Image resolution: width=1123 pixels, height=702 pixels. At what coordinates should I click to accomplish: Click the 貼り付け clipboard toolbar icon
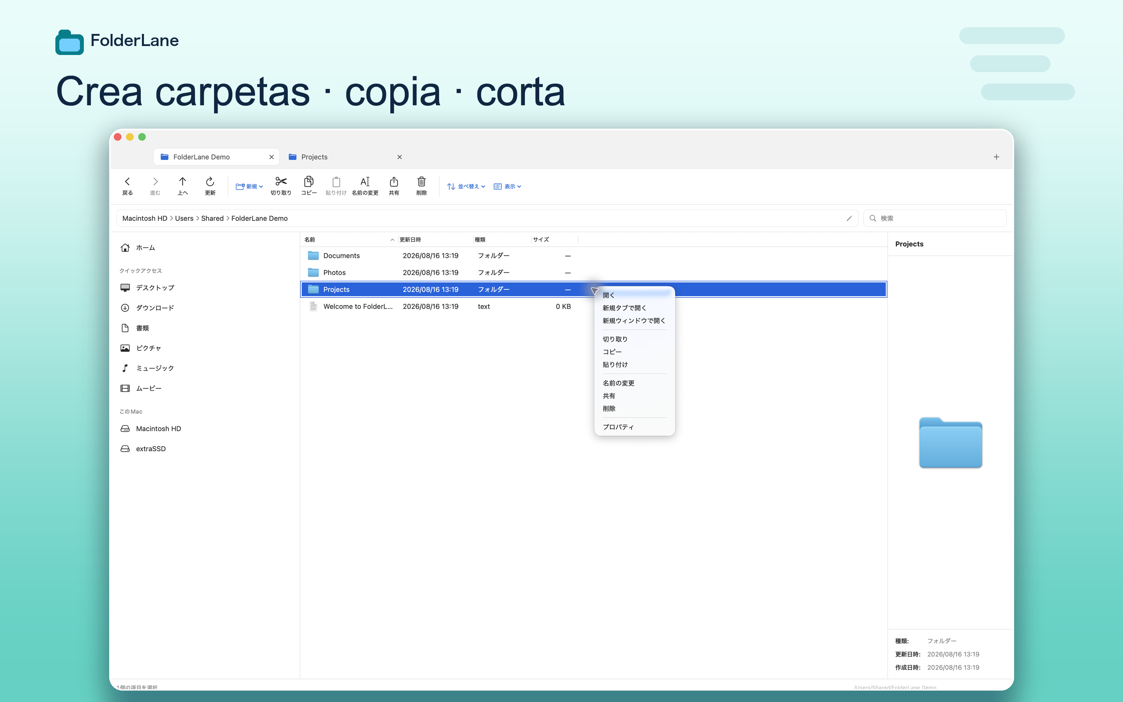tap(336, 186)
